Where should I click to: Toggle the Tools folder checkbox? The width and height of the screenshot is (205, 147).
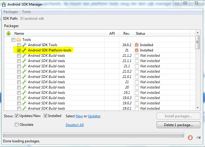(13, 40)
